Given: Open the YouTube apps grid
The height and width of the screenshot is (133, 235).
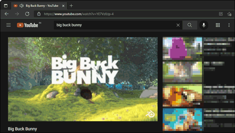Looking at the screenshot, I should [x=218, y=25].
